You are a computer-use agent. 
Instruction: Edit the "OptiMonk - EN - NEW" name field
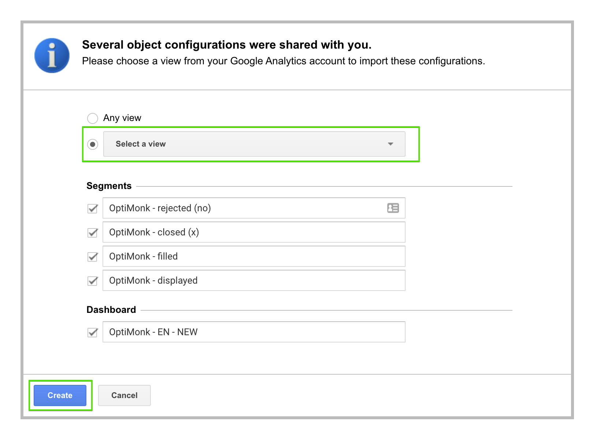coord(254,332)
